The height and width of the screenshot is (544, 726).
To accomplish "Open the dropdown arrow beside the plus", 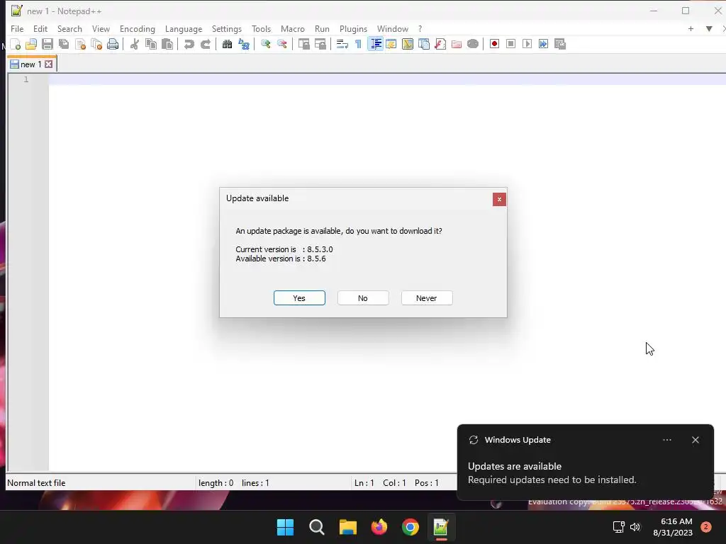I will pyautogui.click(x=709, y=28).
